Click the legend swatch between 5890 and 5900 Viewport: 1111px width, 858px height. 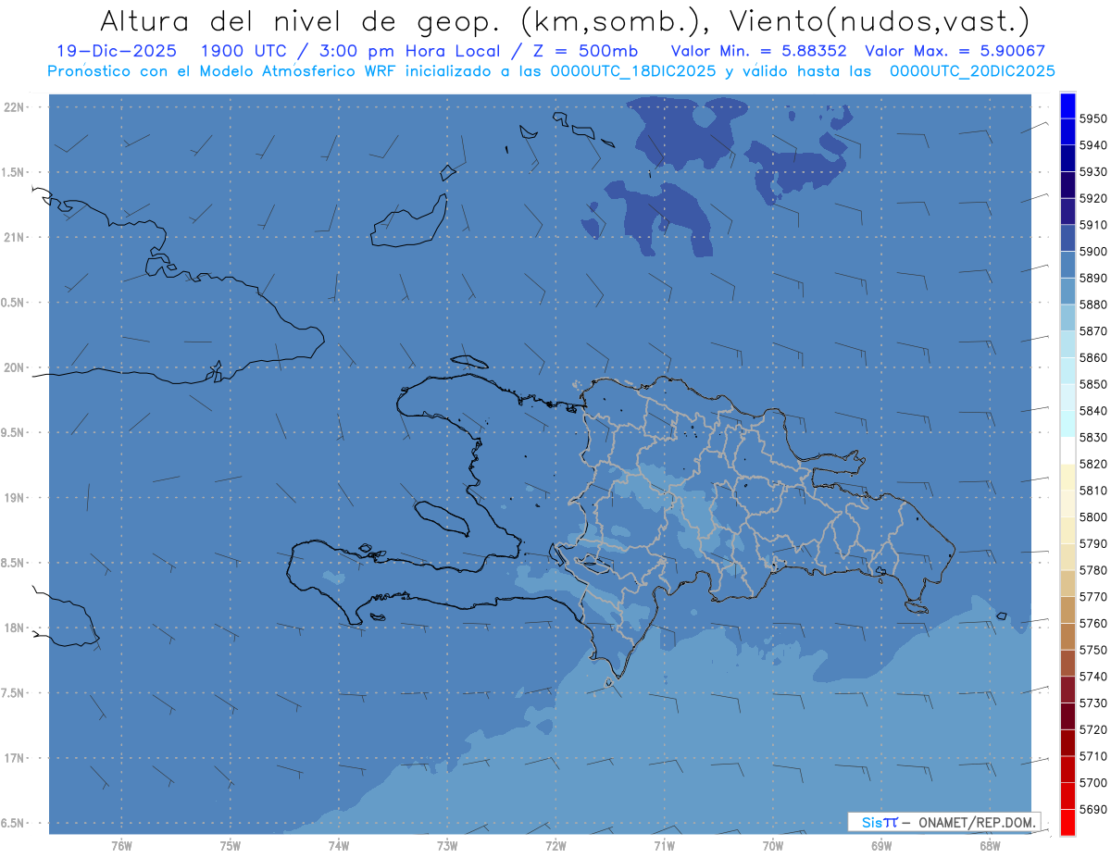(1067, 265)
